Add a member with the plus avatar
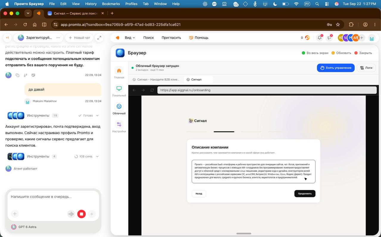 362,38
